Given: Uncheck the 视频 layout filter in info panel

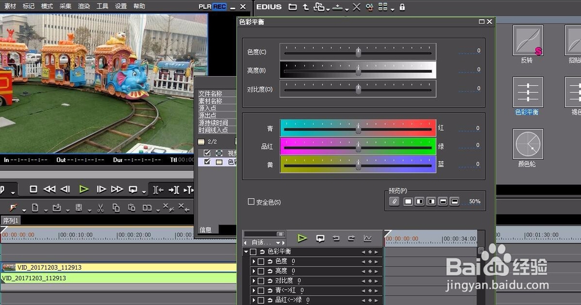Looking at the screenshot, I should (x=207, y=153).
